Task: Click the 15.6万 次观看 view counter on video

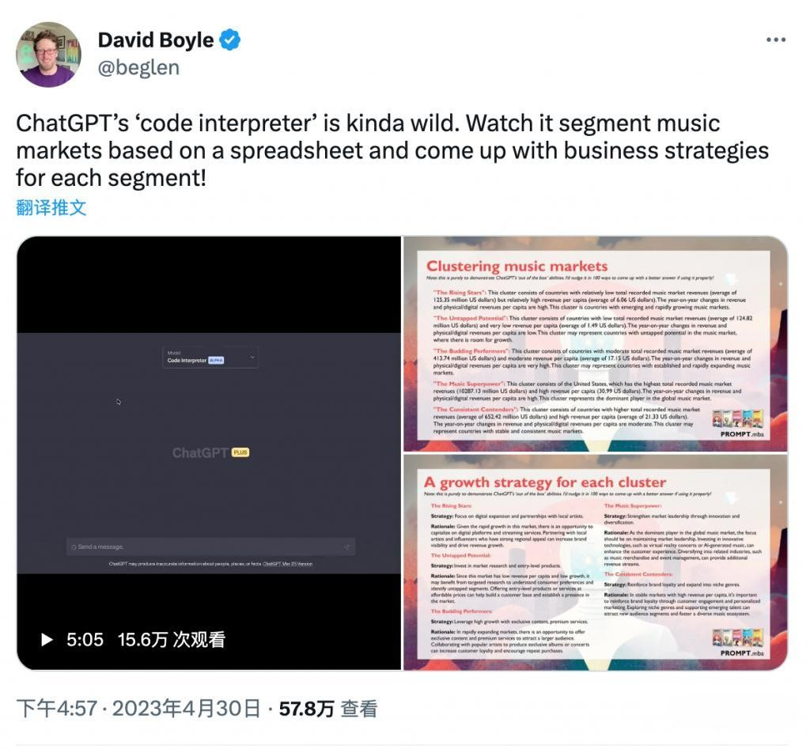Action: point(172,640)
